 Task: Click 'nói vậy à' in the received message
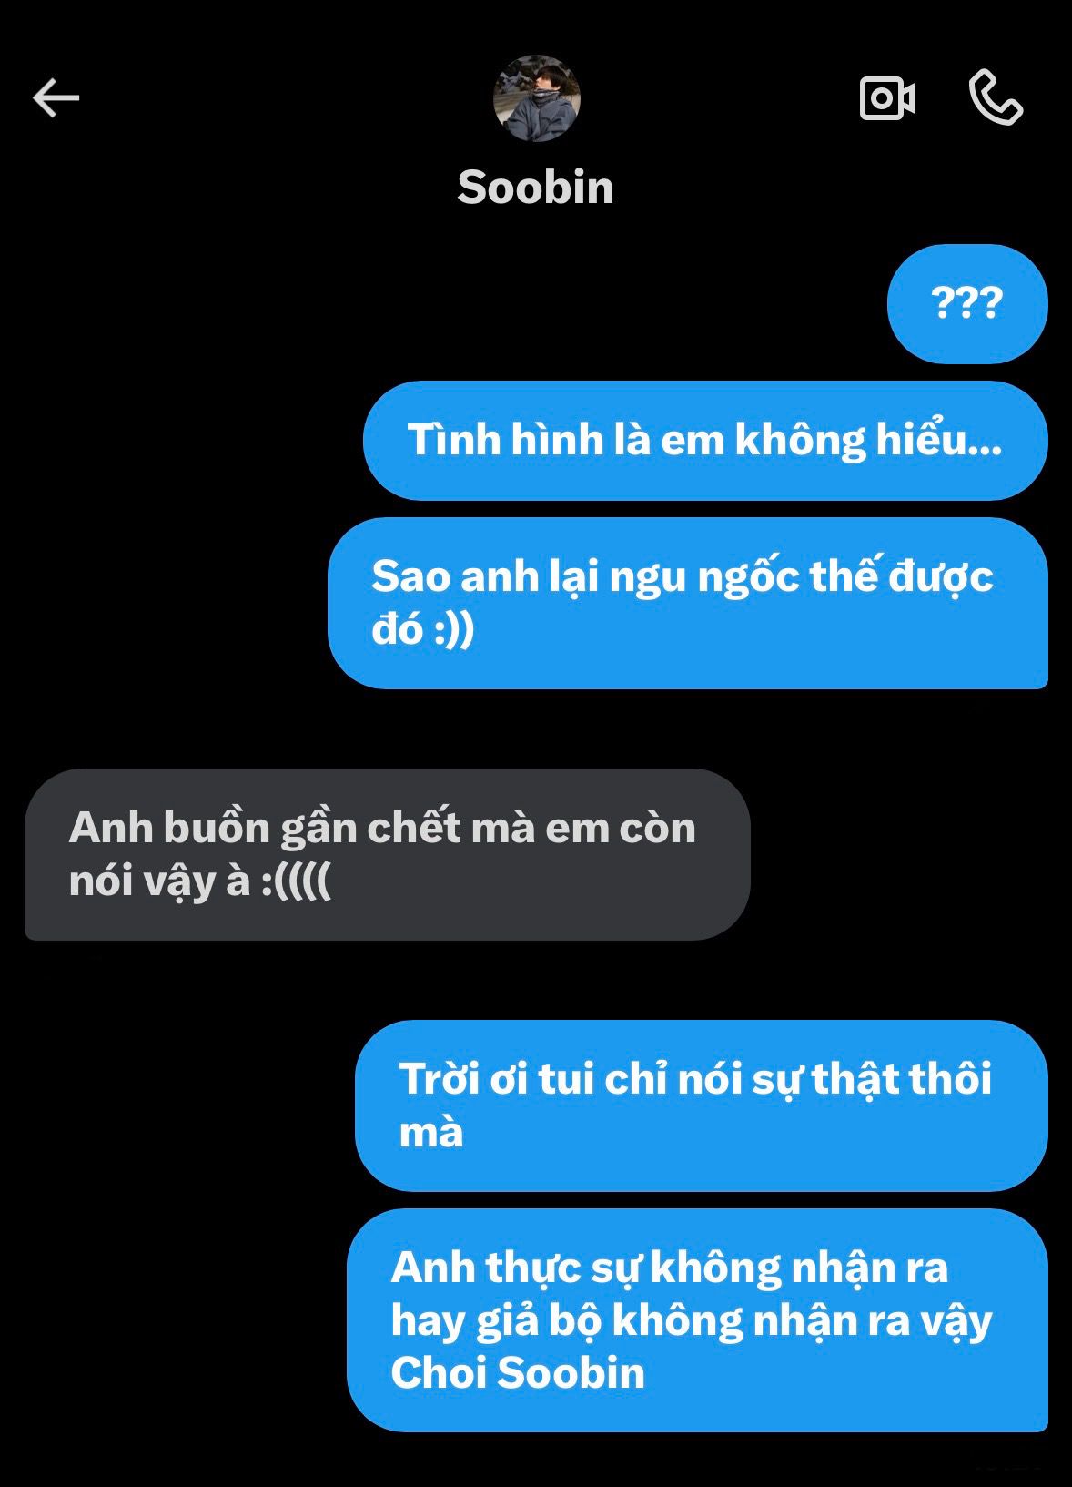pos(159,881)
